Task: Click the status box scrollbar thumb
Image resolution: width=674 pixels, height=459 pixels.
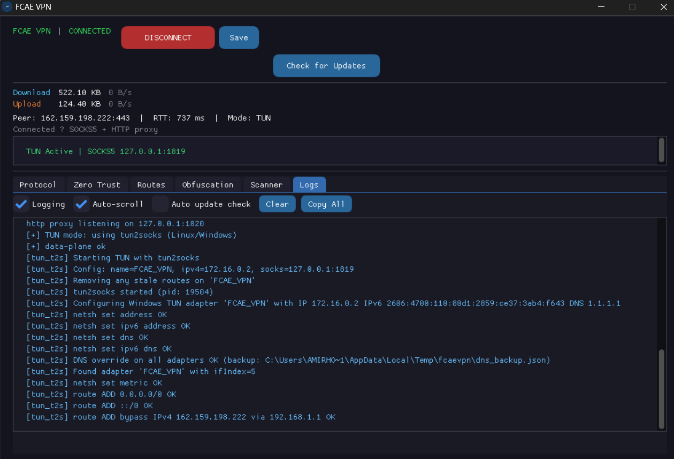Action: coord(662,150)
